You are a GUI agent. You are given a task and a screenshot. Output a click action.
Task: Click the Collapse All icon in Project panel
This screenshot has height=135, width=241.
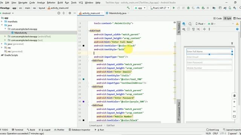click(x=64, y=13)
